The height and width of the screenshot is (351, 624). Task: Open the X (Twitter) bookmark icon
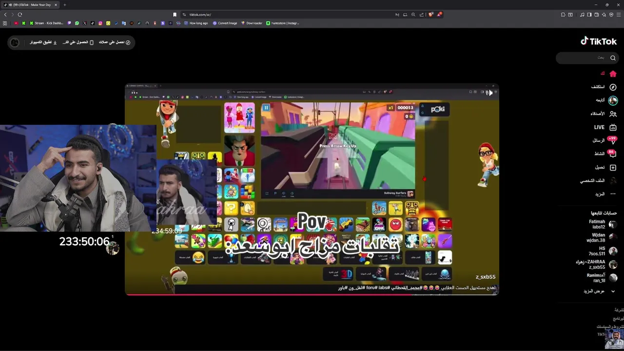pos(85,23)
